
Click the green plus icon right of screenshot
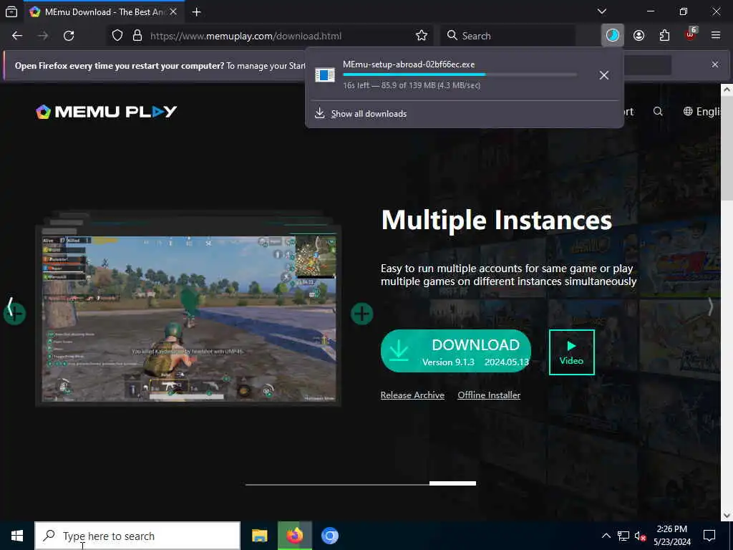361,314
